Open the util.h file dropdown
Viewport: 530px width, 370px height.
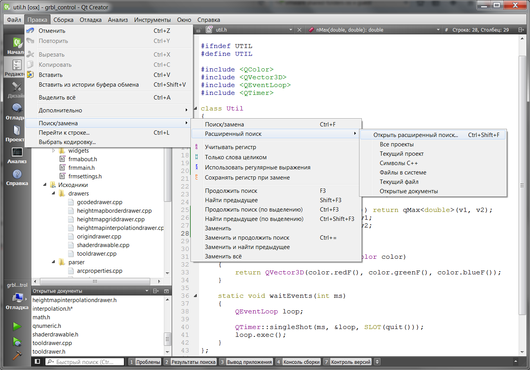pos(291,30)
